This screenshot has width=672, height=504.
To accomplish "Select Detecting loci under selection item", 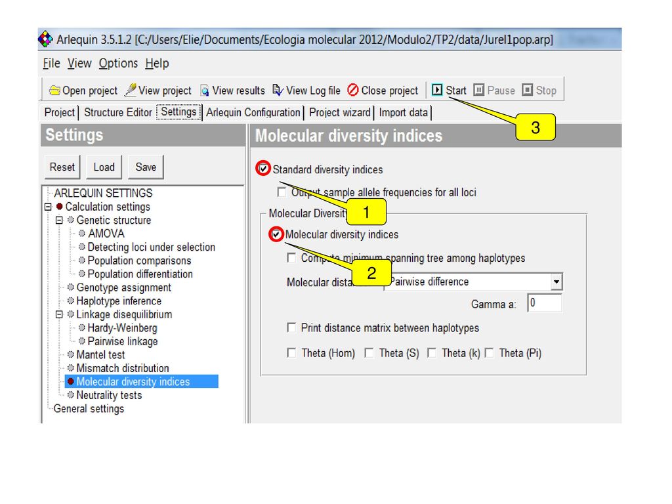I will pos(152,247).
